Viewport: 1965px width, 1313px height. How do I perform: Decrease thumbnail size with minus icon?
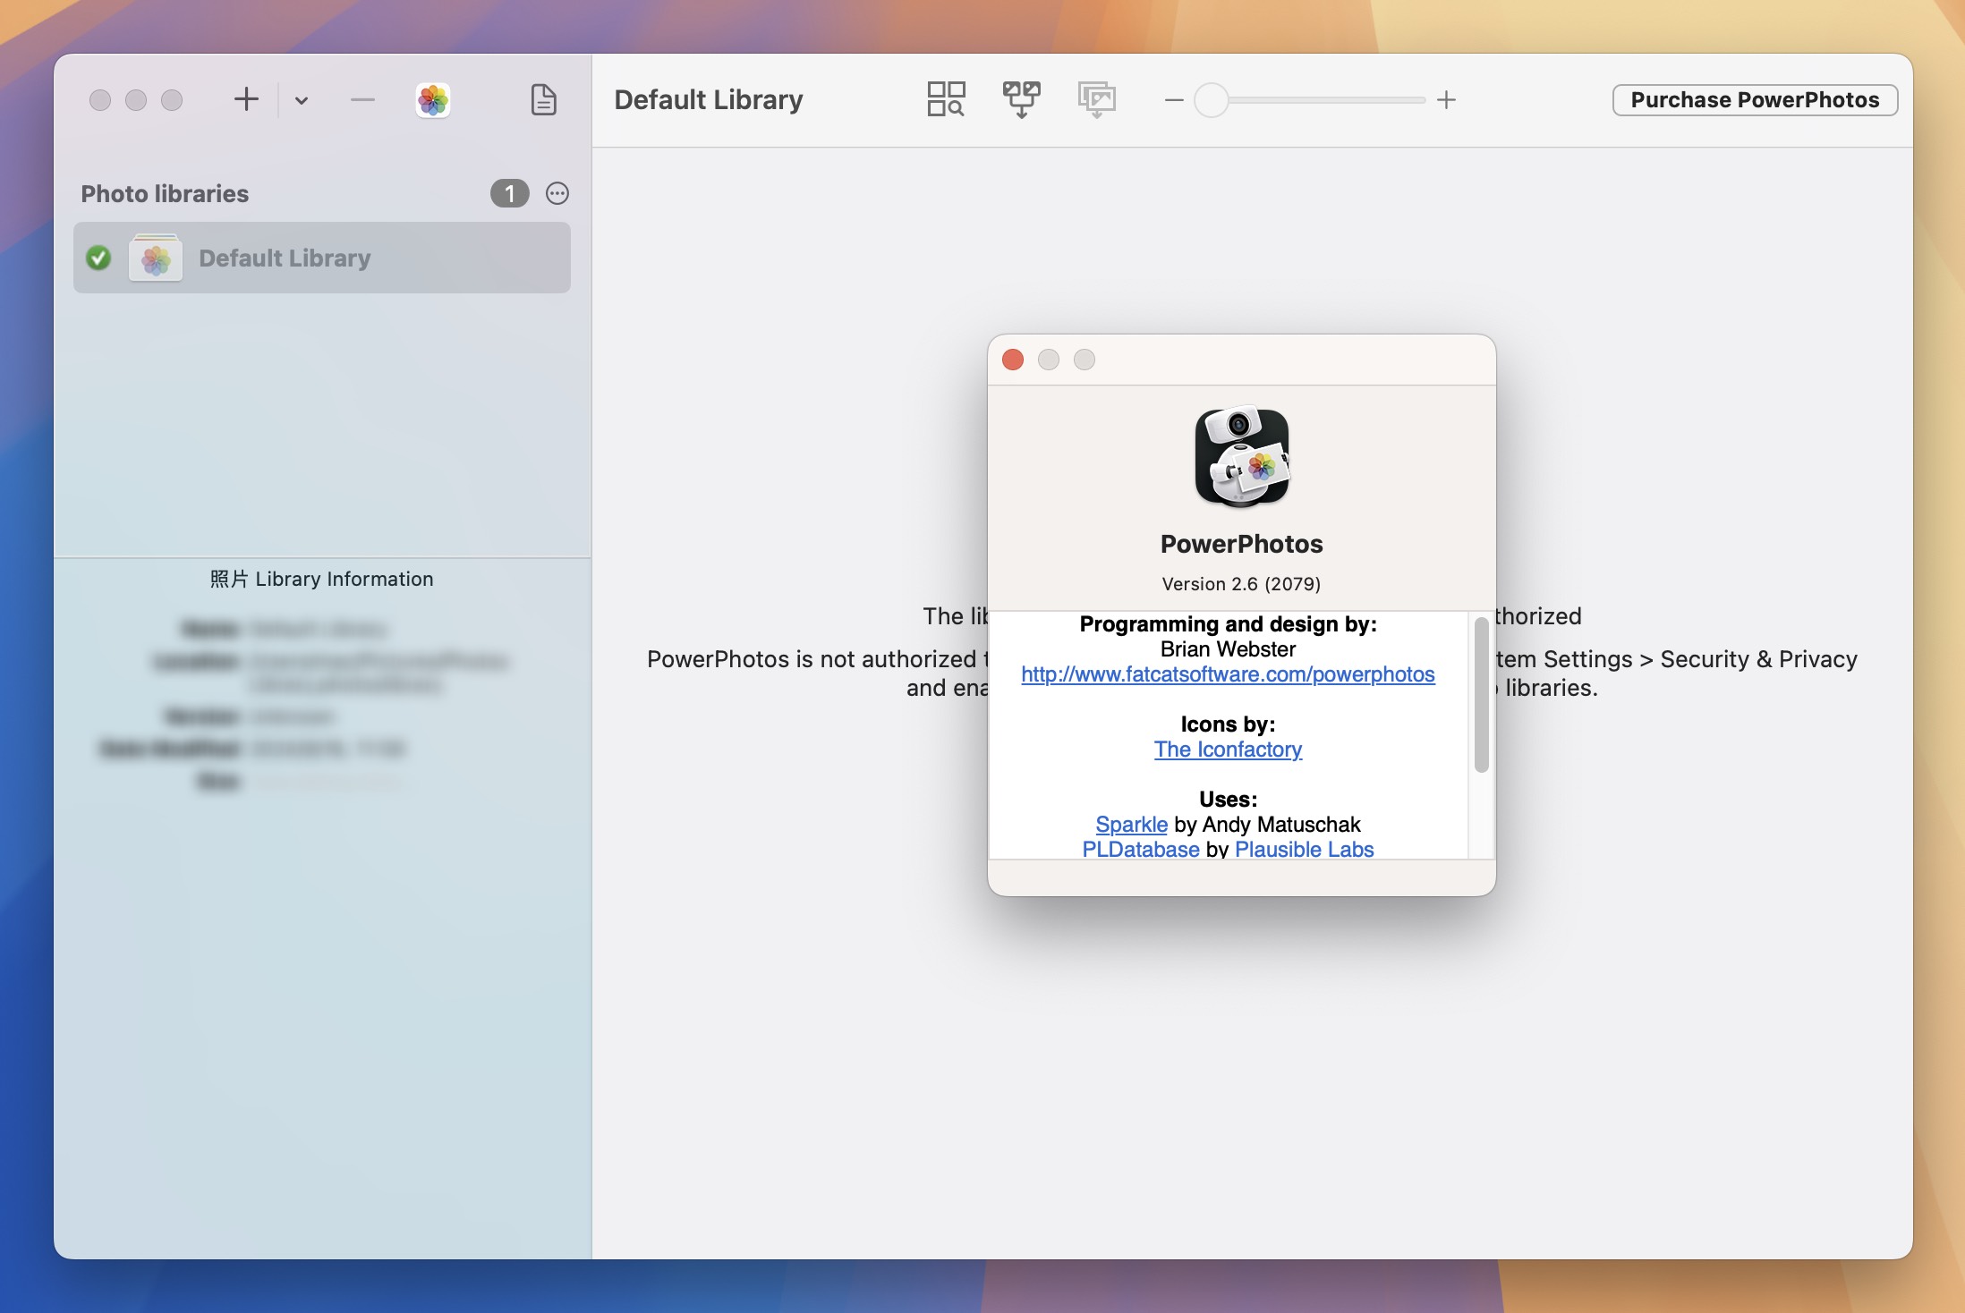coord(1174,100)
